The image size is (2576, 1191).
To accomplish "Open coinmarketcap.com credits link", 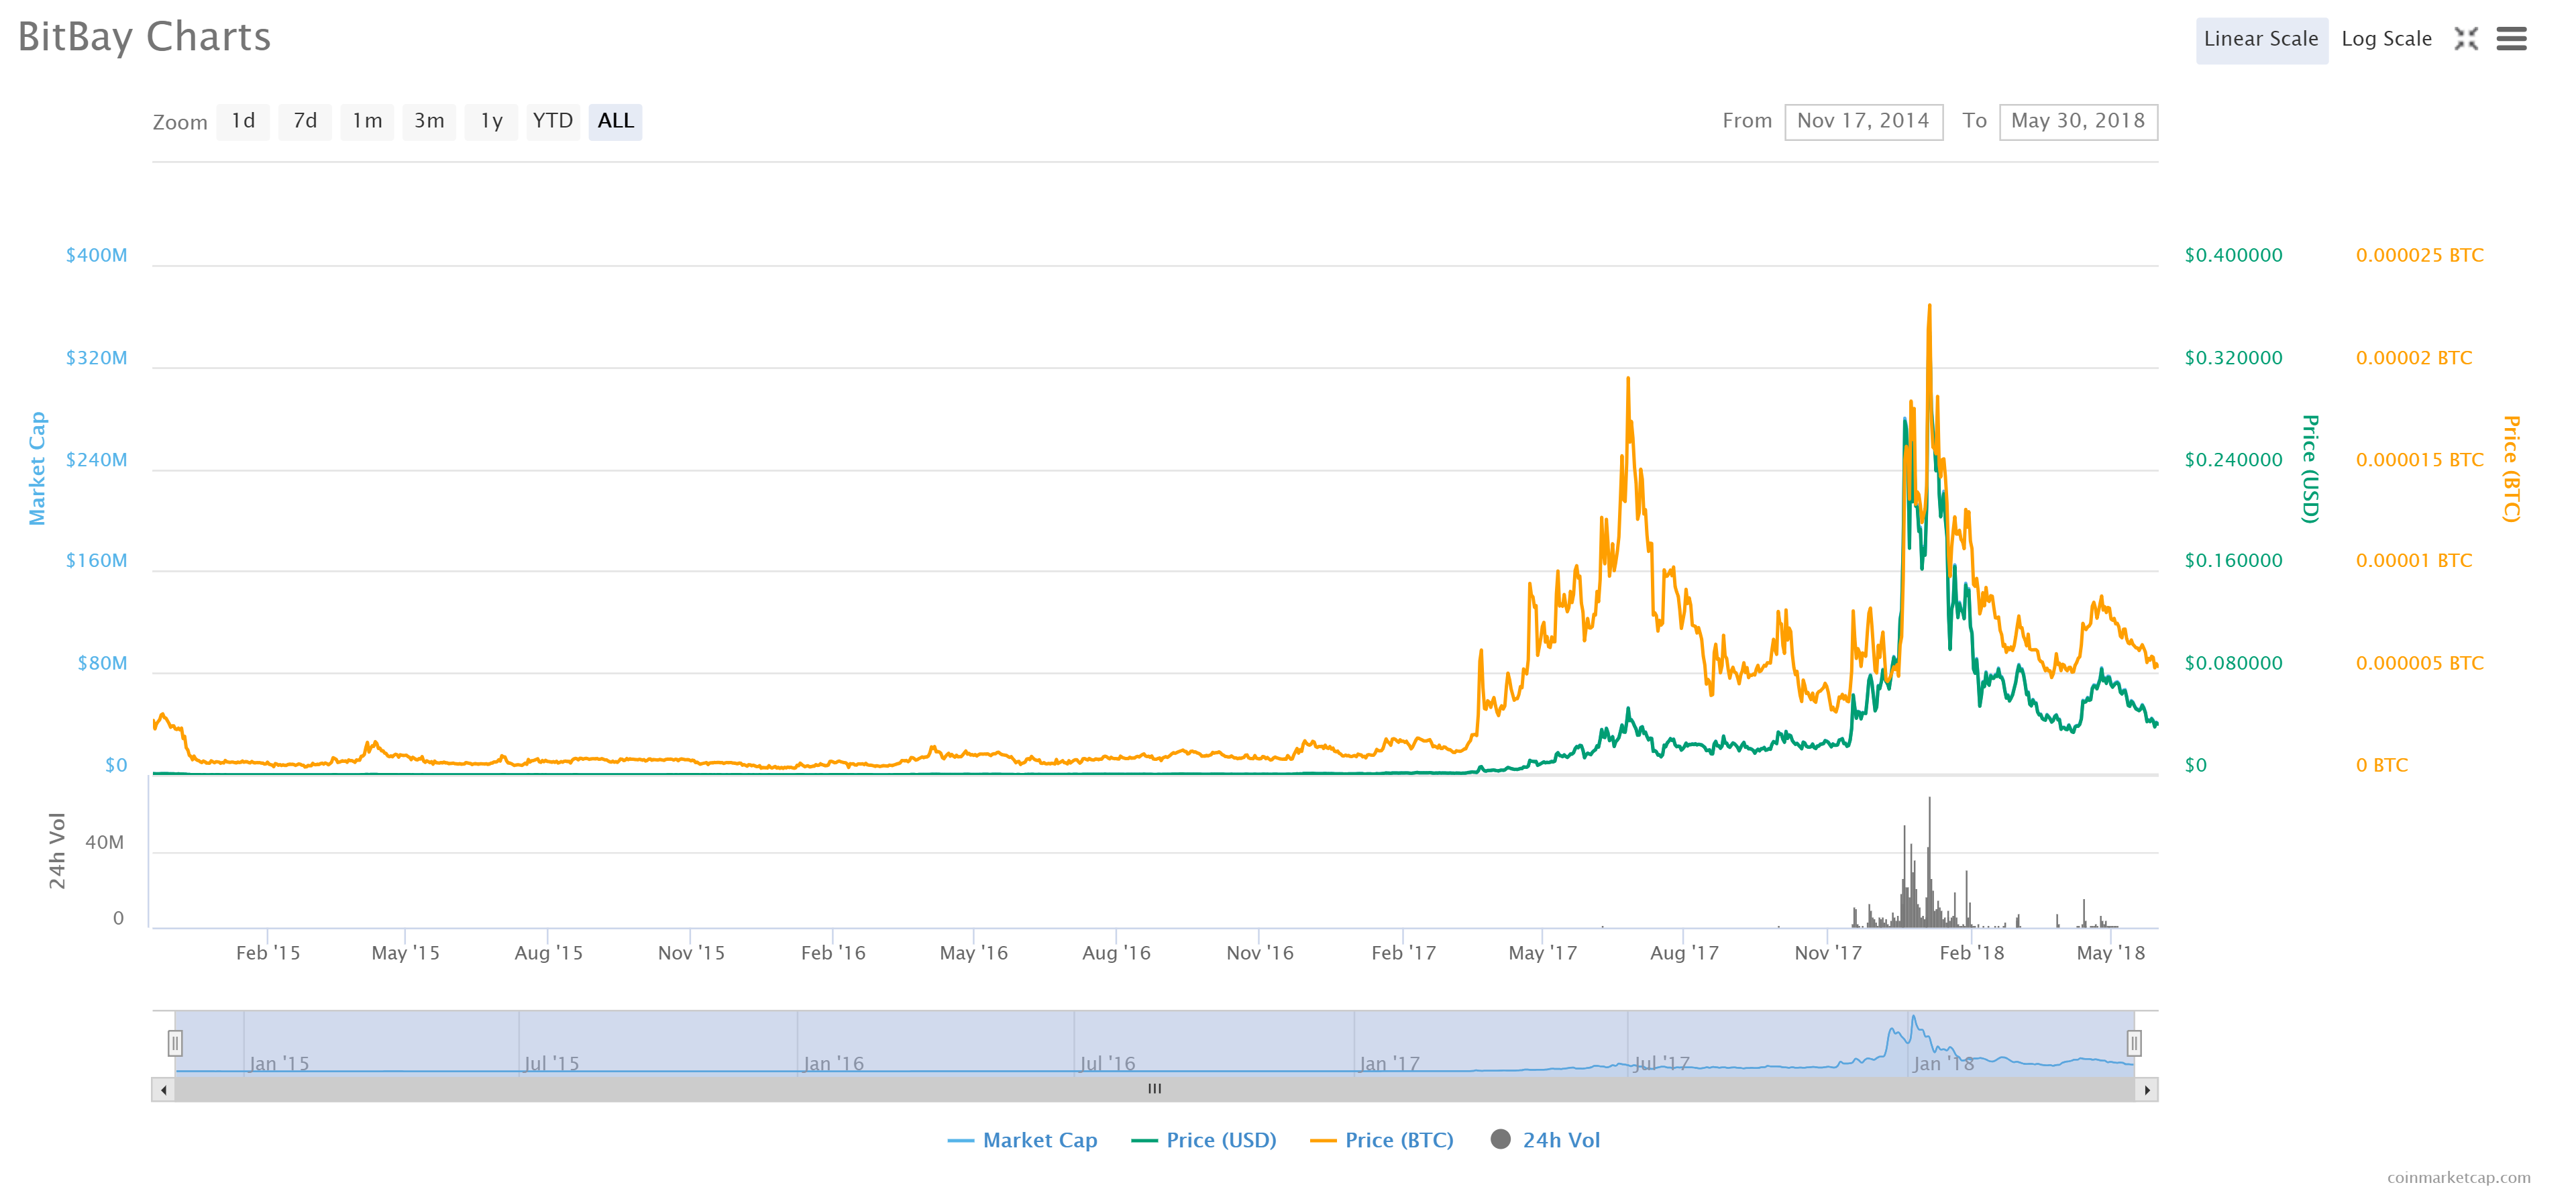I will [2458, 1177].
